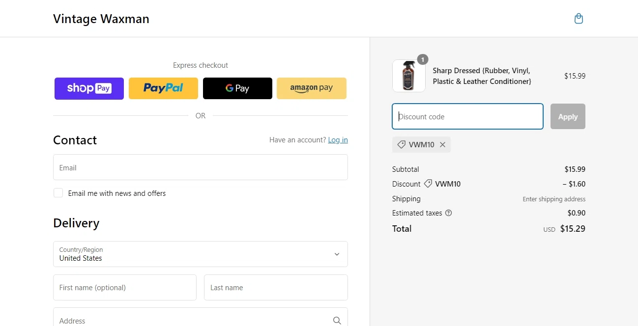
Task: Check out with Amazon Pay
Action: click(x=312, y=88)
